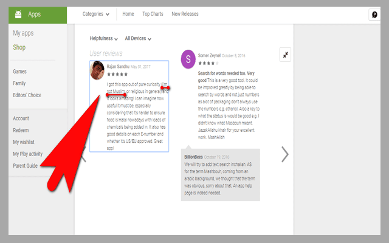The width and height of the screenshot is (389, 243).
Task: Click the Android Apps logo icon
Action: [x=19, y=14]
